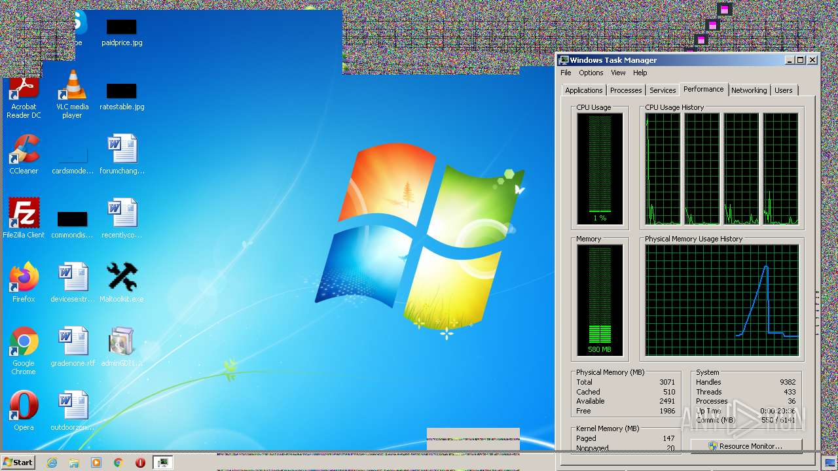Select the gradenone.rtf document

(x=73, y=347)
